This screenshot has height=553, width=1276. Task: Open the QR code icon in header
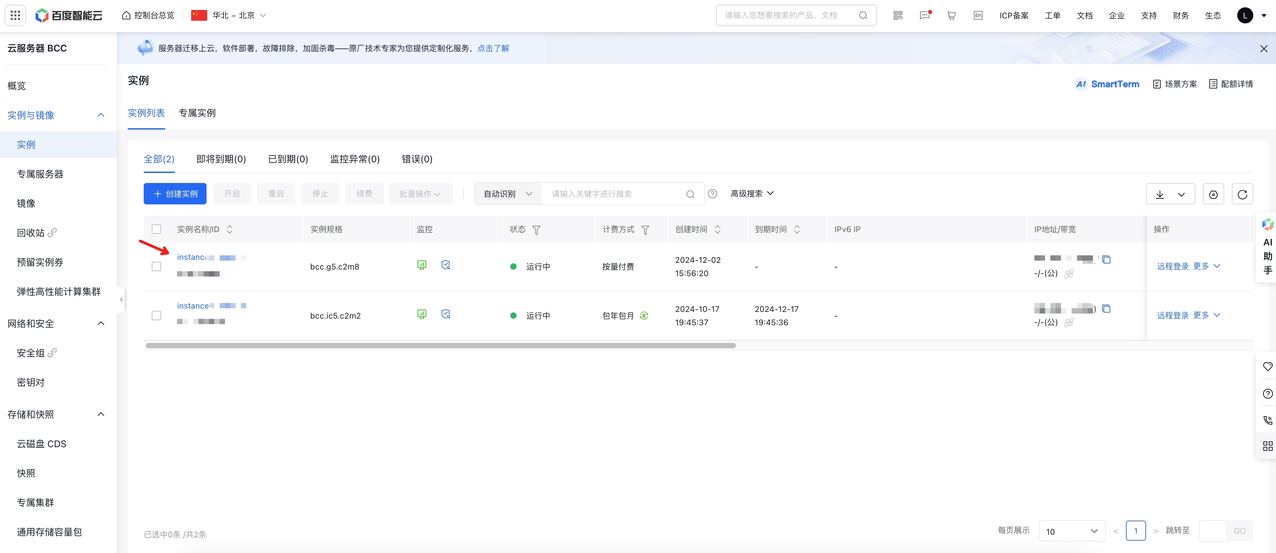point(898,15)
